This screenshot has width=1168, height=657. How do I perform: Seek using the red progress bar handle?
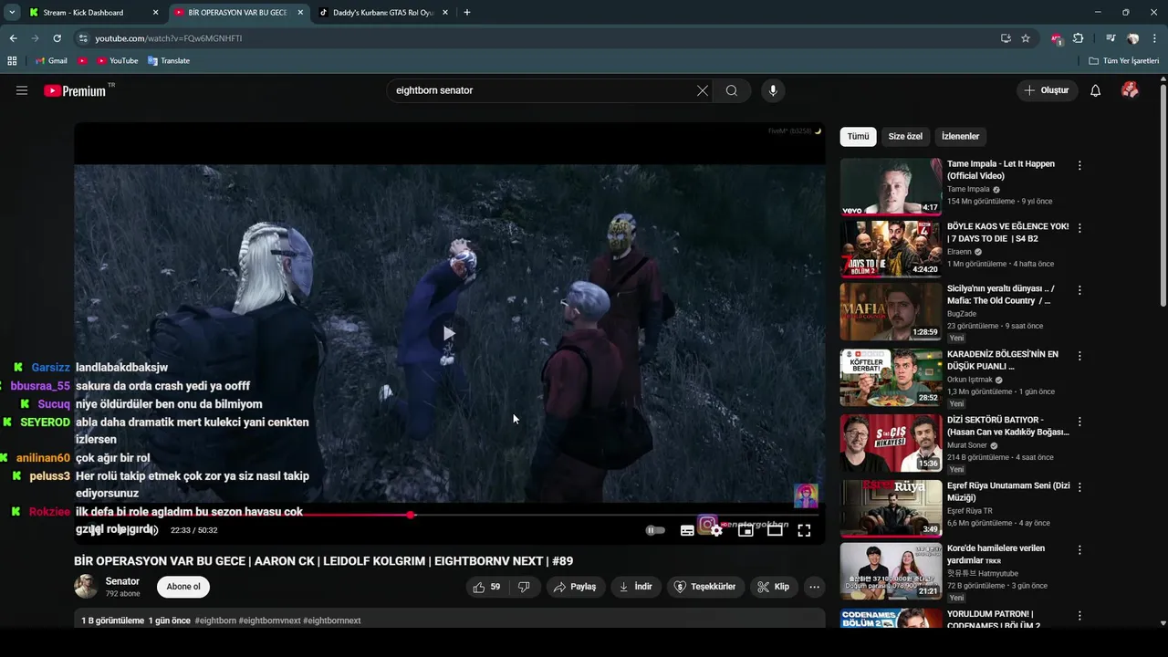pos(411,515)
